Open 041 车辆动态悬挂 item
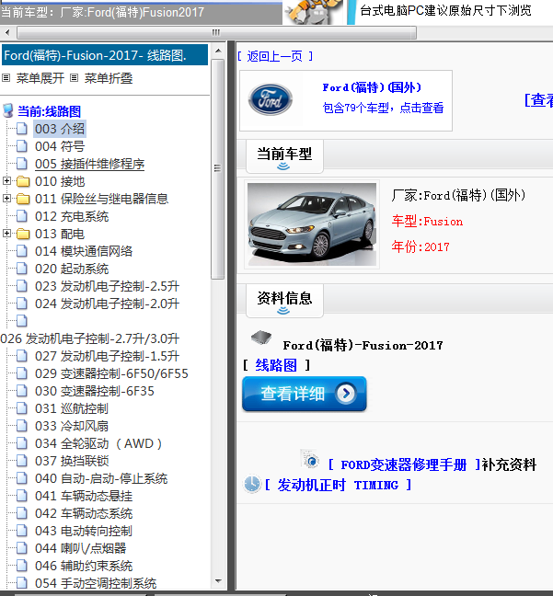 click(x=84, y=496)
